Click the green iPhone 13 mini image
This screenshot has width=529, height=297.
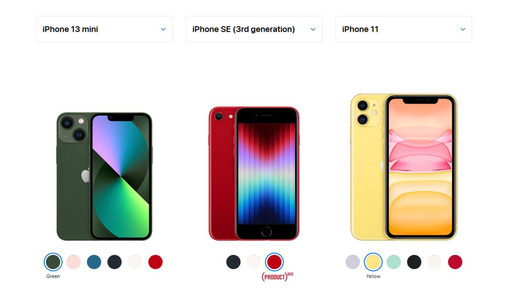104,177
